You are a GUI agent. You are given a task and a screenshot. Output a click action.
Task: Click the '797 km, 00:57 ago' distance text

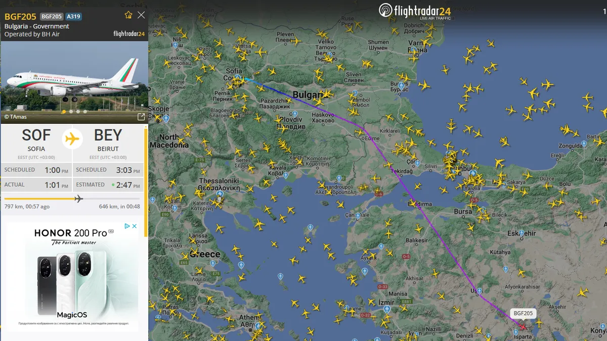coord(27,207)
